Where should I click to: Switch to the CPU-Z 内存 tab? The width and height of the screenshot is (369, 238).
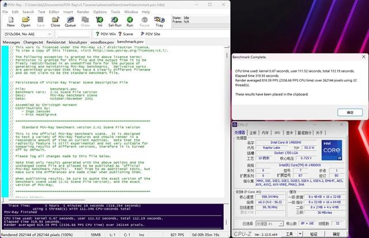point(265,133)
